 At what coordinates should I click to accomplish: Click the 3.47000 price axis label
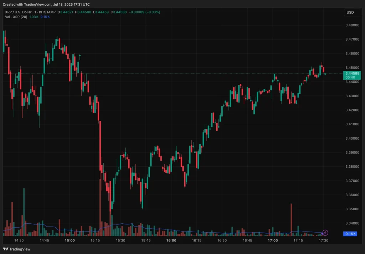click(x=352, y=39)
